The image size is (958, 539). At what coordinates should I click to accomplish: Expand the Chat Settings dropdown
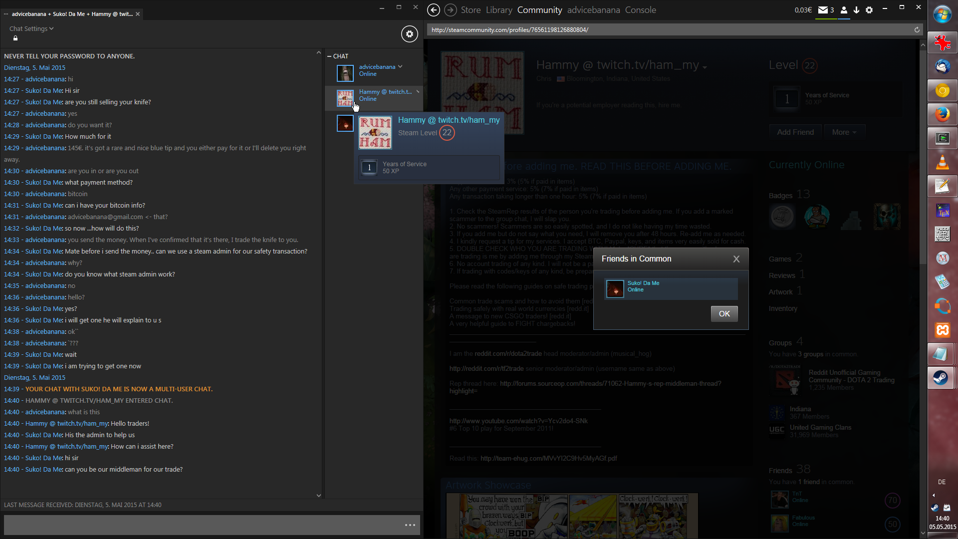point(31,29)
